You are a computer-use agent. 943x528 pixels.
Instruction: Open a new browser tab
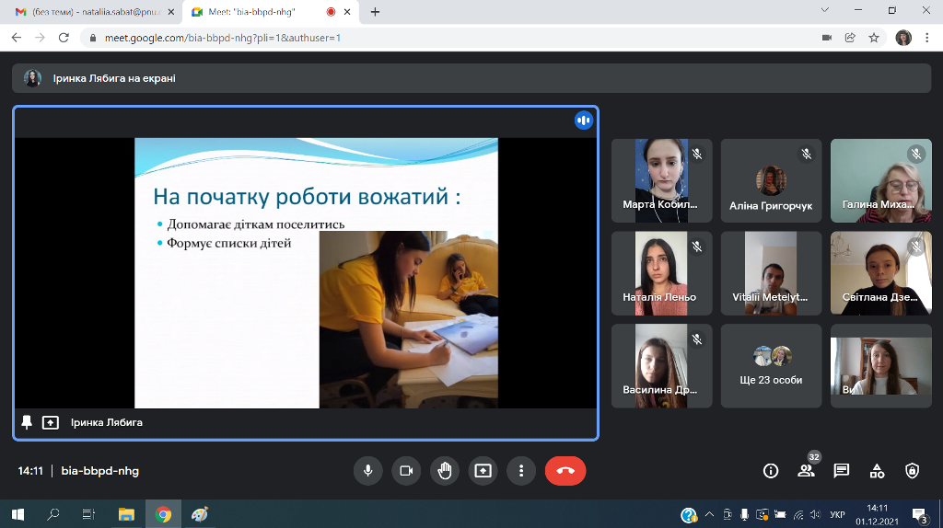(x=375, y=12)
